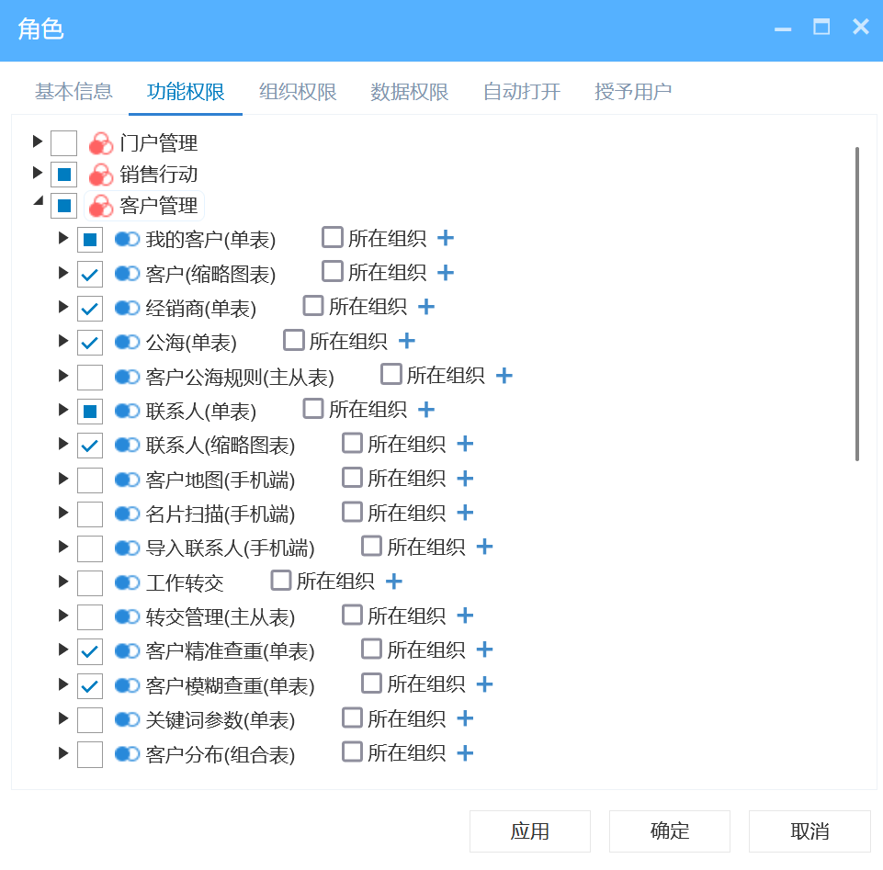Image resolution: width=883 pixels, height=870 pixels.
Task: Click the 取消 button
Action: [809, 830]
